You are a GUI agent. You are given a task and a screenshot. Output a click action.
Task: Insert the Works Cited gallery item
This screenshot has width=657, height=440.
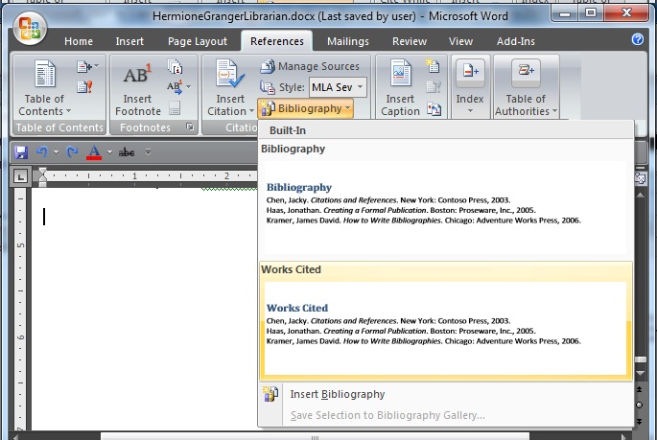445,321
